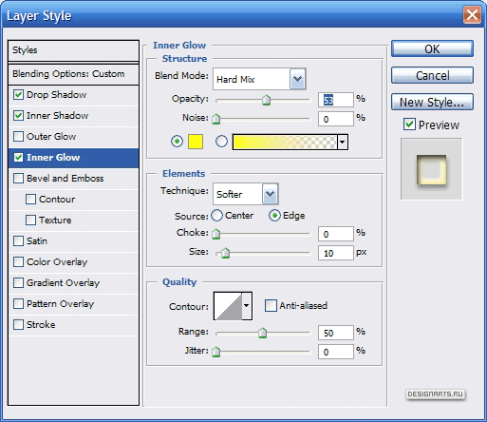Select the Edge source radio button

tap(274, 216)
